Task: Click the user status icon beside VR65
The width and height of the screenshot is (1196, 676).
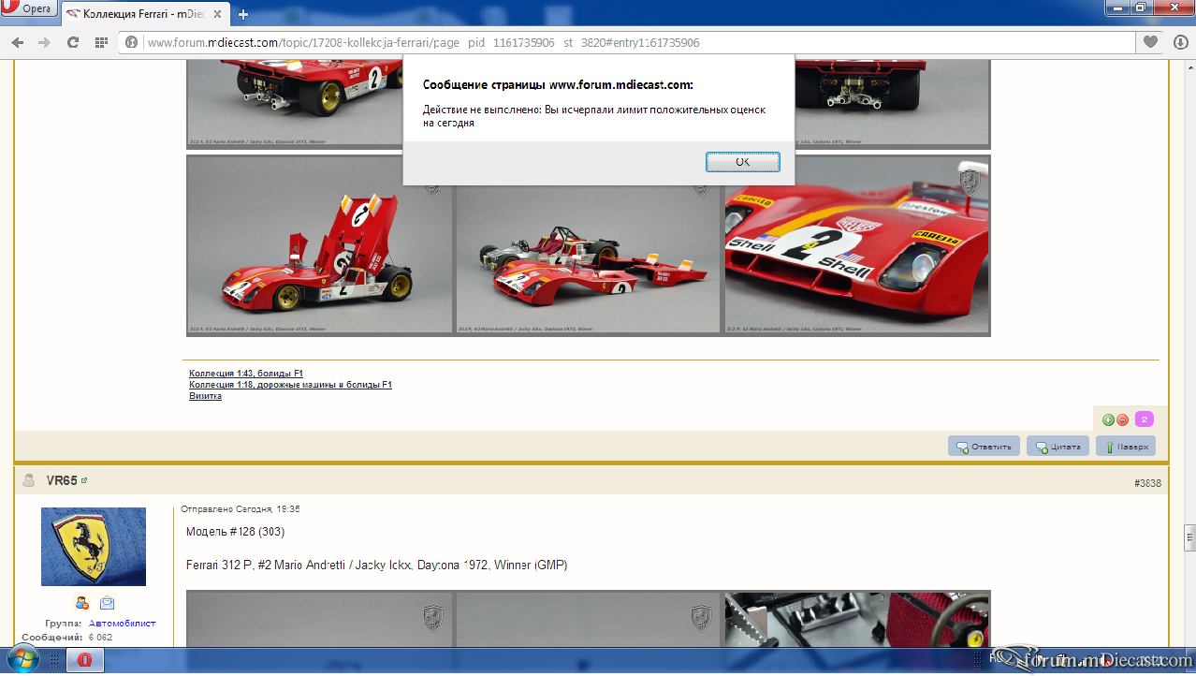Action: (29, 480)
